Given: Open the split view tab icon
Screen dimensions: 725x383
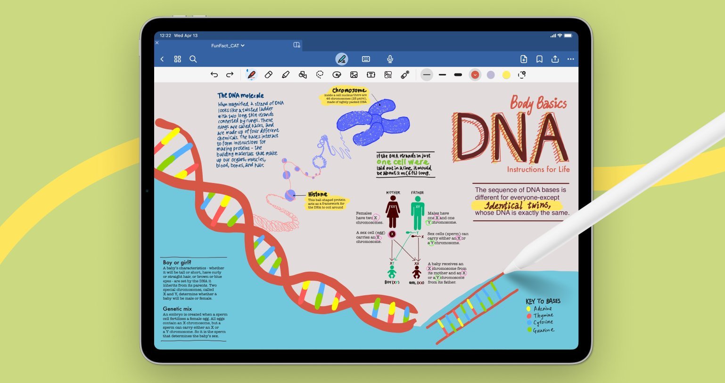Looking at the screenshot, I should pyautogui.click(x=297, y=45).
